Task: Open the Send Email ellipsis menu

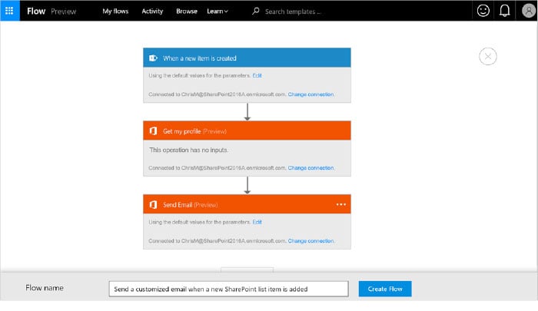Action: [341, 204]
